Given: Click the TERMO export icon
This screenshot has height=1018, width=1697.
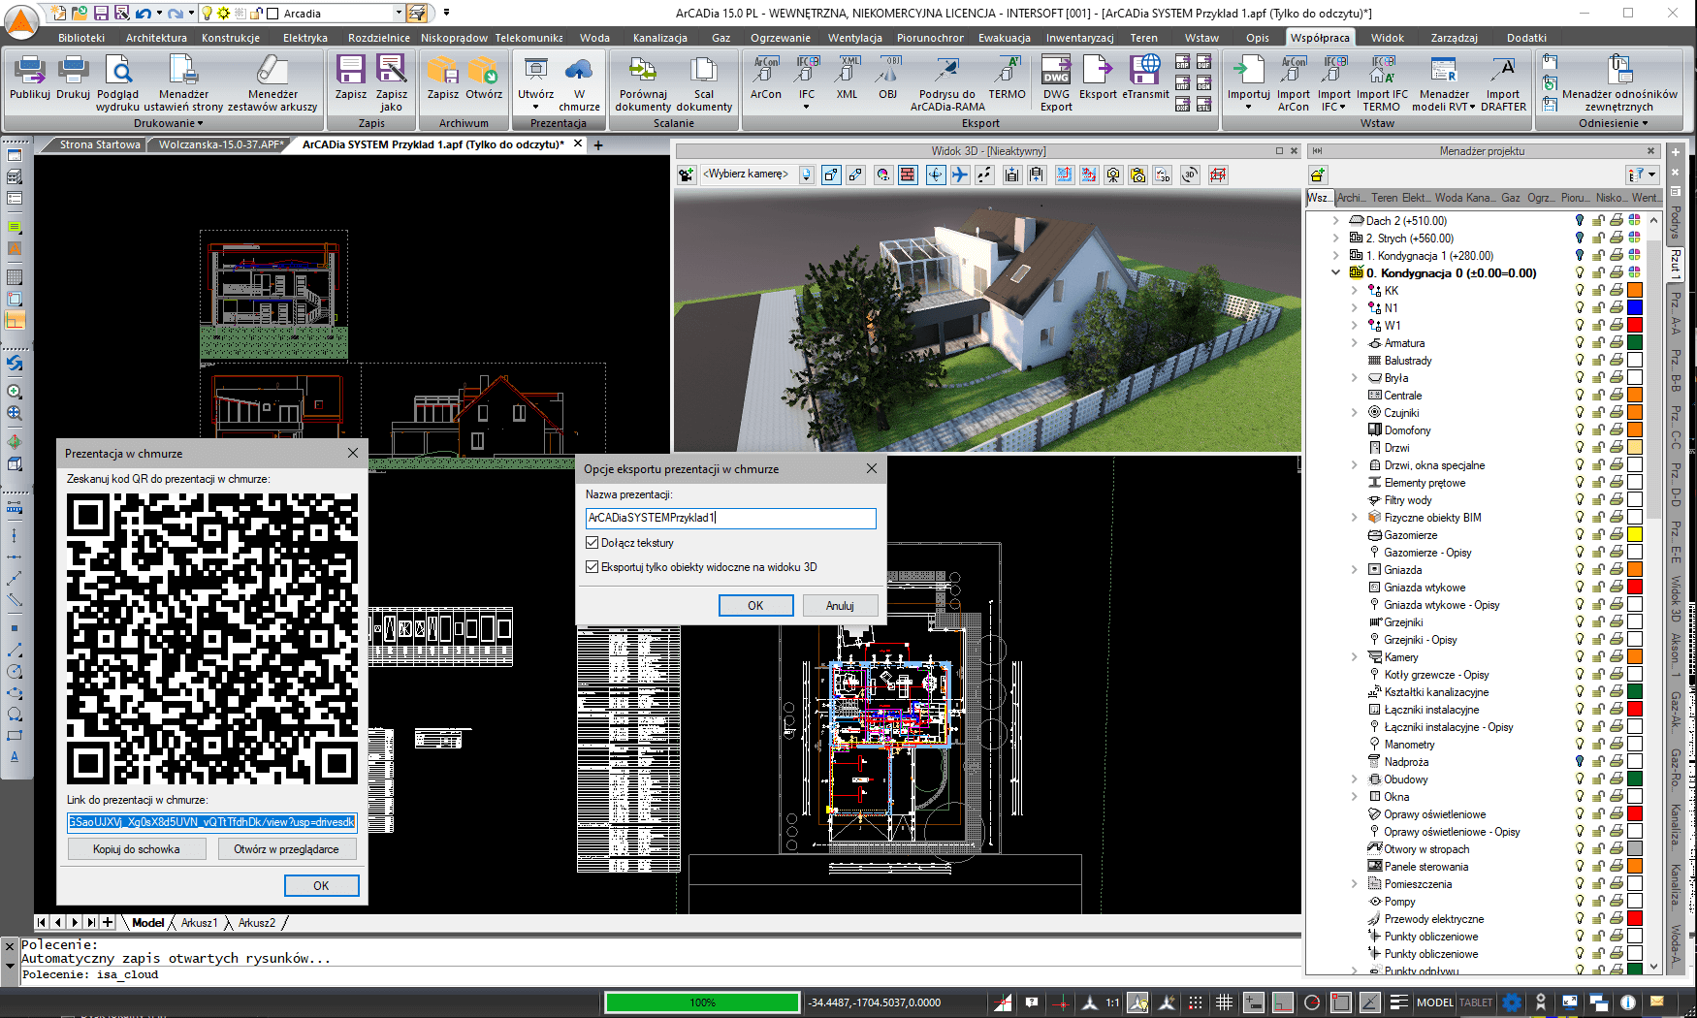Looking at the screenshot, I should coord(1007,78).
